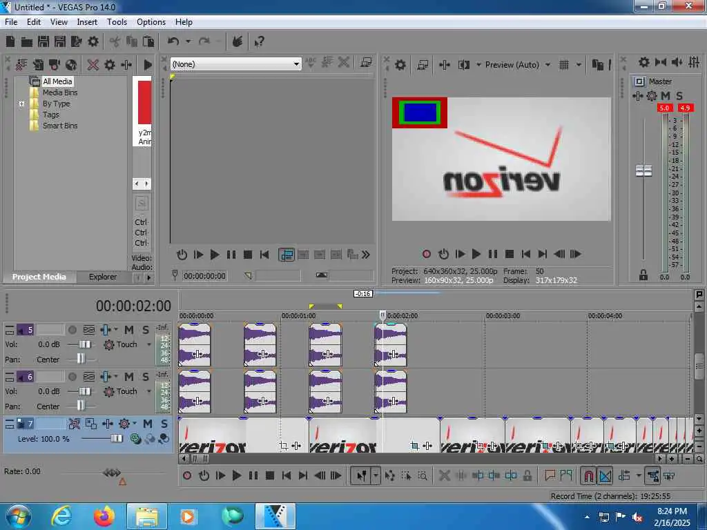Pause the trimmer playback
Viewport: 707px width, 530px height.
pos(231,255)
